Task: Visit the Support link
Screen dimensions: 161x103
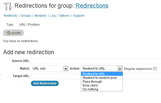Action: tap(79, 16)
